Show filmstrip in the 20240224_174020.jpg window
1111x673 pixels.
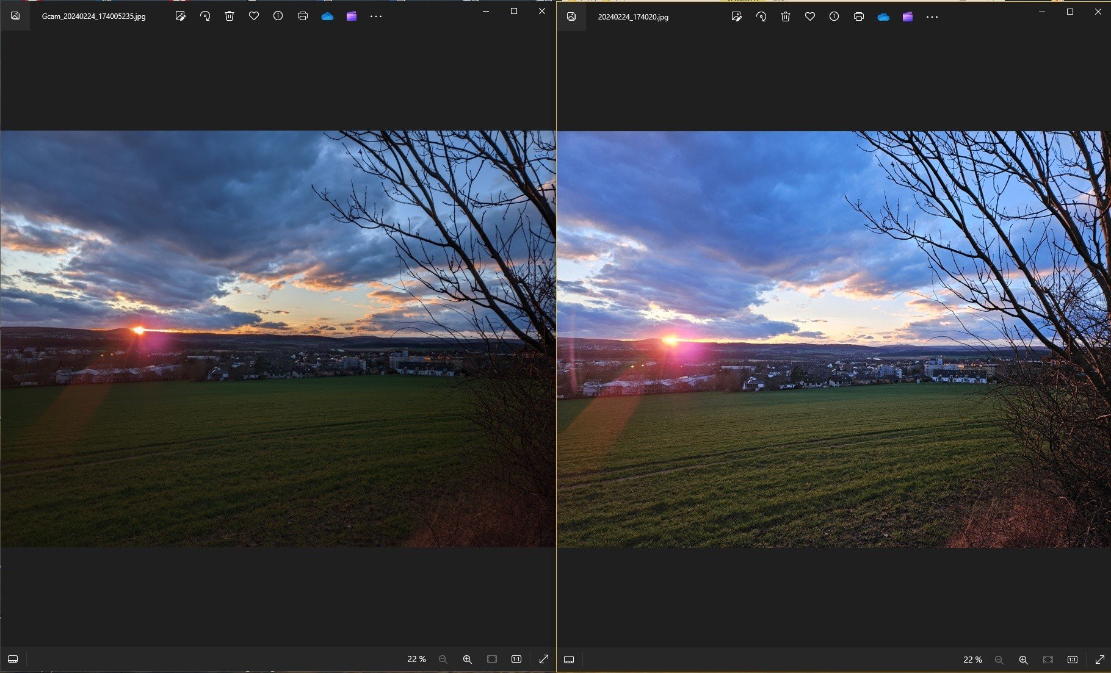(x=569, y=660)
